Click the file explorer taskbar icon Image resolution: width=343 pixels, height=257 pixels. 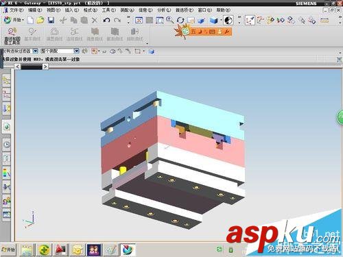coord(27,249)
